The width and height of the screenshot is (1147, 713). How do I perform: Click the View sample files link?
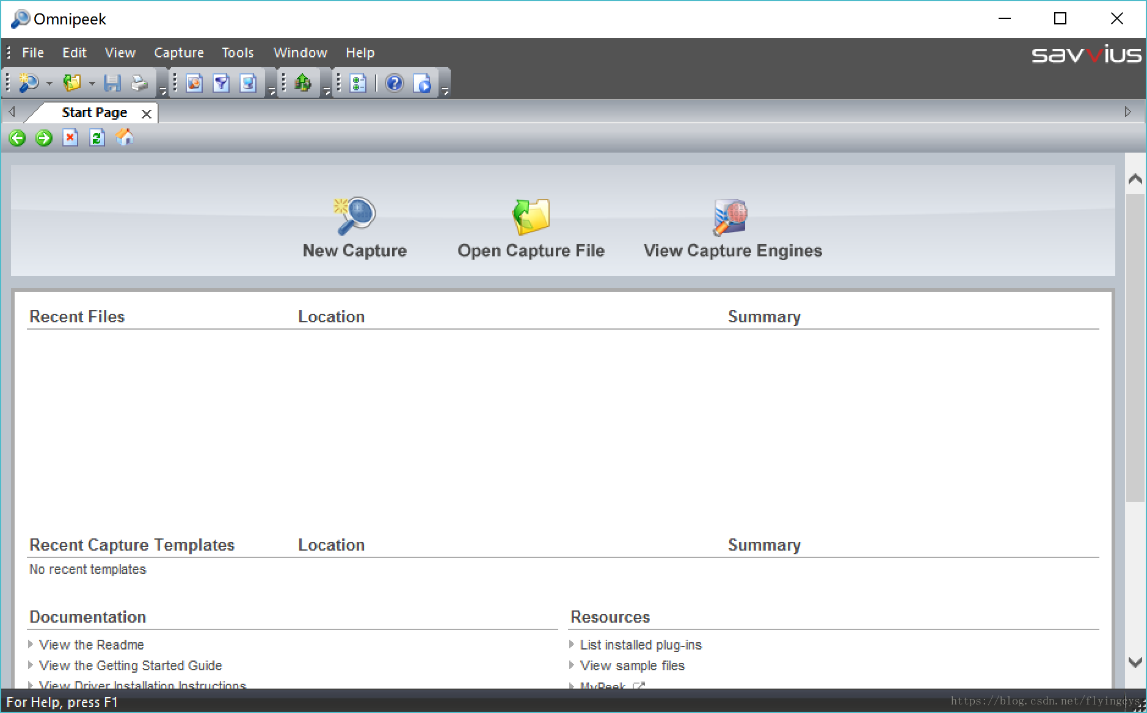tap(633, 665)
